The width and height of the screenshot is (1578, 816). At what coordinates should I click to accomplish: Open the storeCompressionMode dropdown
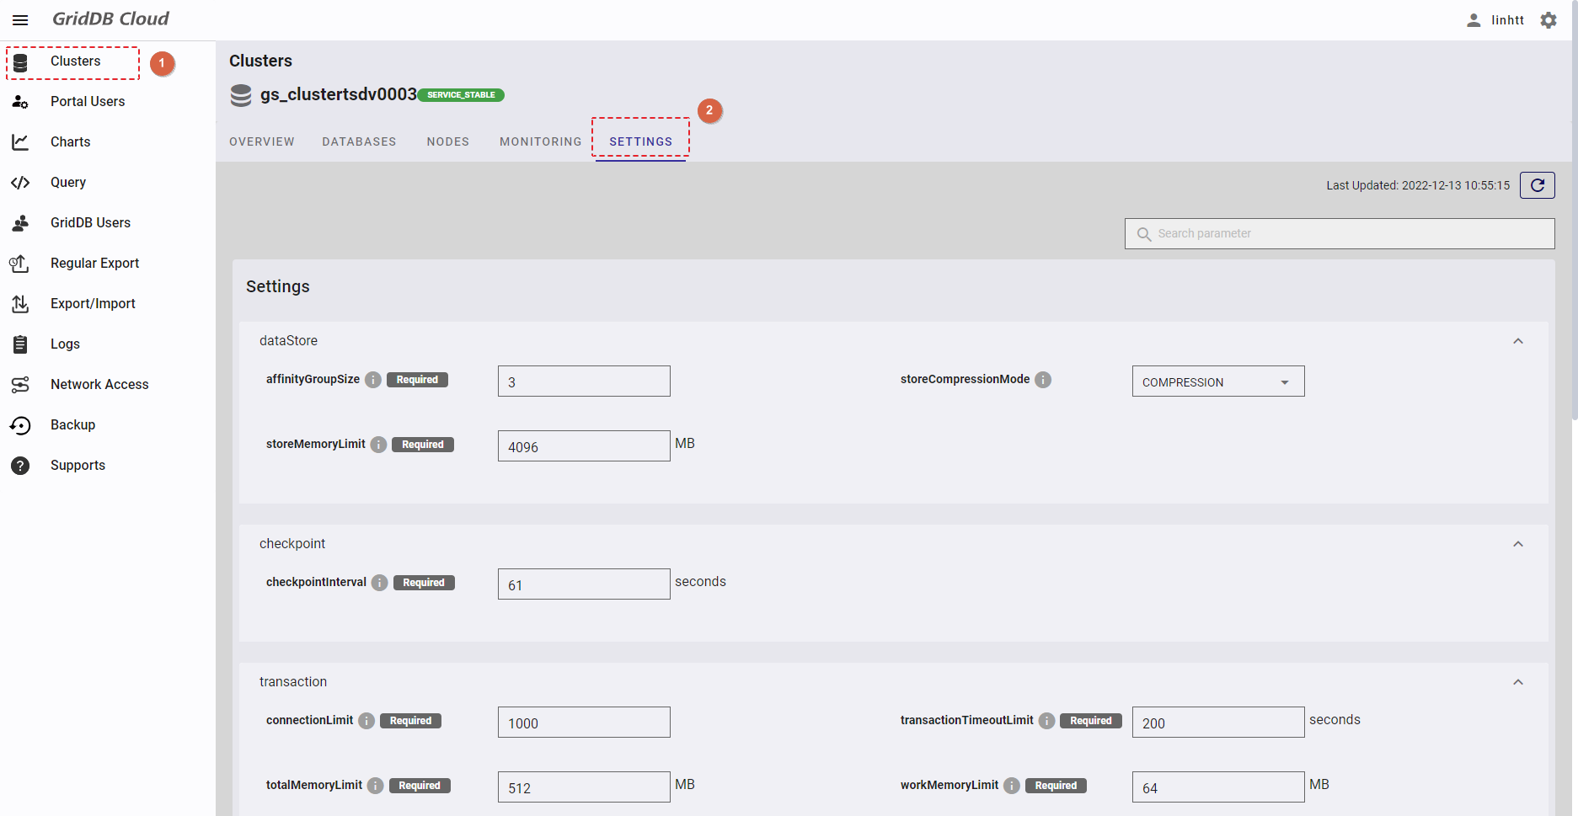tap(1217, 381)
